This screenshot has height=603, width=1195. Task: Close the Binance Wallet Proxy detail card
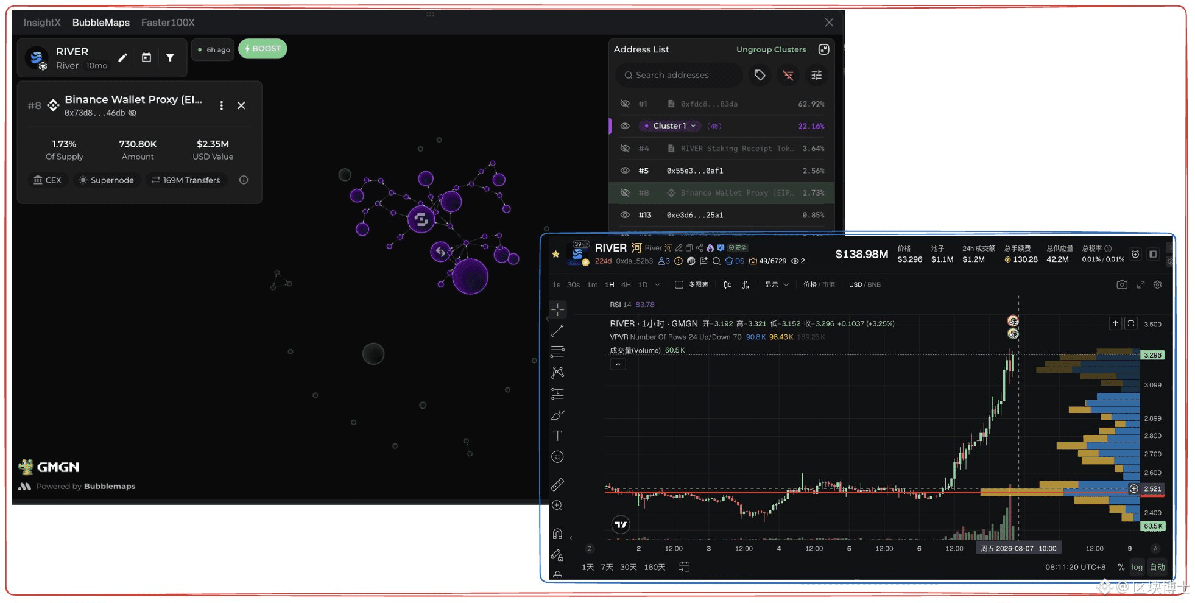241,105
